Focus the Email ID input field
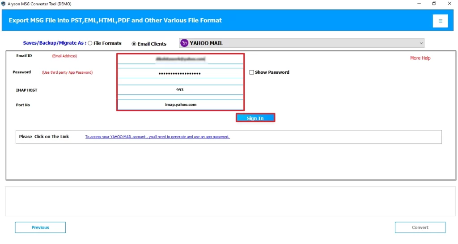Viewport: 458px width, 244px height. [x=181, y=59]
